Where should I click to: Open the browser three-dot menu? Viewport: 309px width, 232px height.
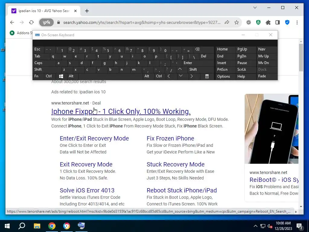click(297, 22)
